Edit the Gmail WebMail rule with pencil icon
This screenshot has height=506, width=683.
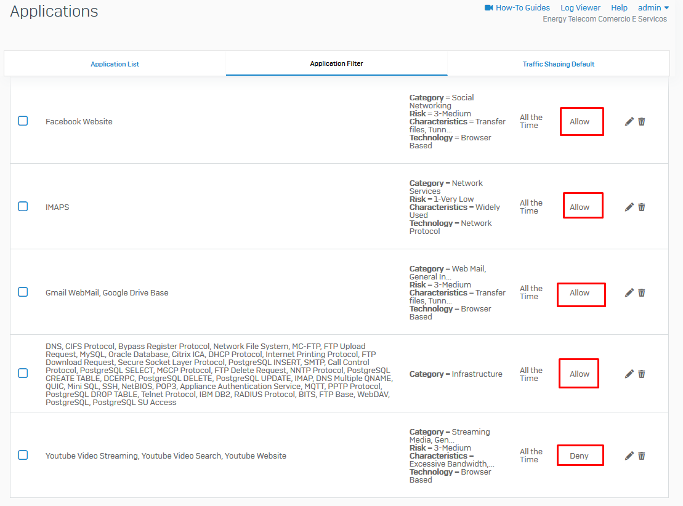(629, 292)
